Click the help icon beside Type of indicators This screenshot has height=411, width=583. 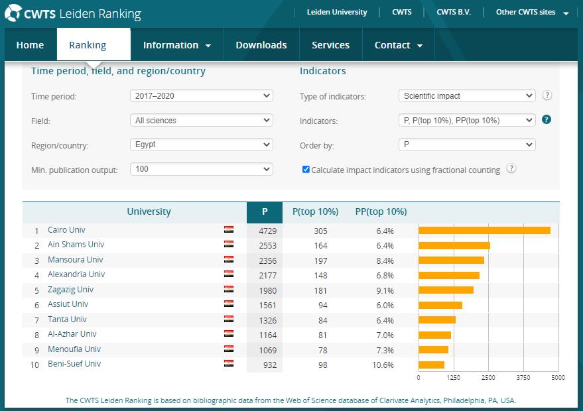pyautogui.click(x=547, y=95)
